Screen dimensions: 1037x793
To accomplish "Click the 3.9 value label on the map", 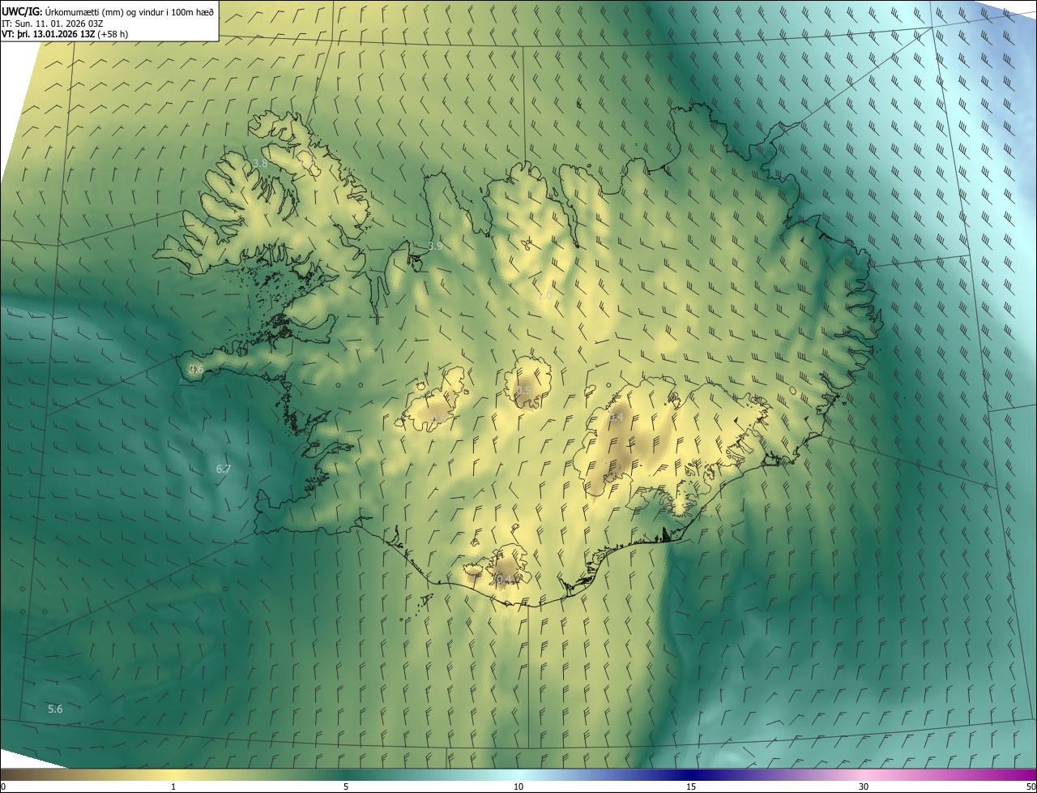I will [x=435, y=246].
